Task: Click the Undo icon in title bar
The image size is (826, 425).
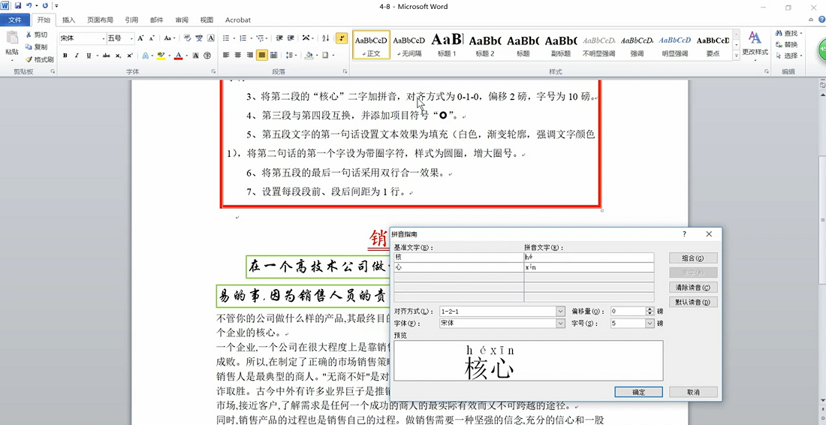Action: click(x=29, y=6)
